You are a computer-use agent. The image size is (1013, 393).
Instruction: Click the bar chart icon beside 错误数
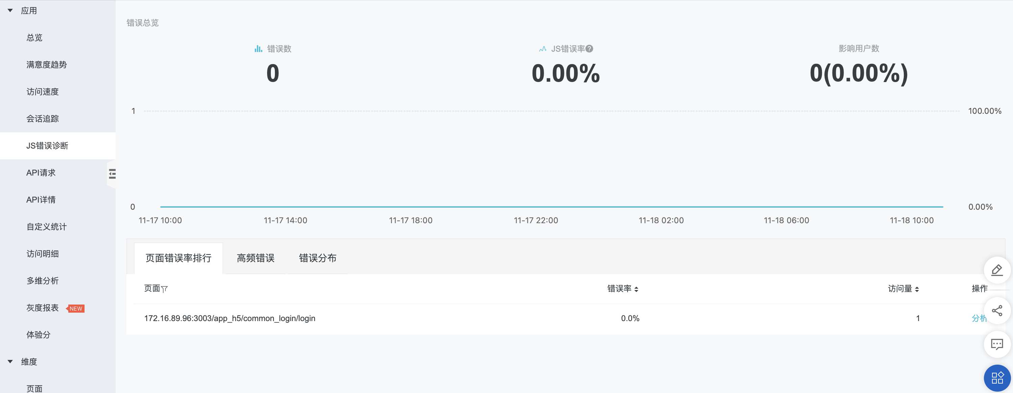pyautogui.click(x=258, y=49)
